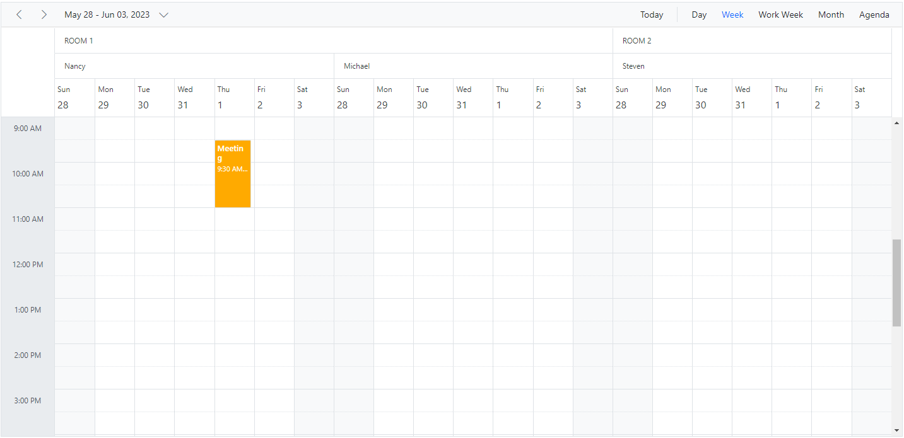Image resolution: width=904 pixels, height=438 pixels.
Task: Select Sun 28 under Michael
Action: pos(354,98)
